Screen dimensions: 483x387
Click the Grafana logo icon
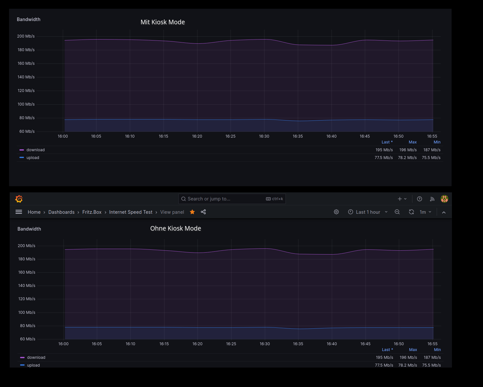click(19, 199)
